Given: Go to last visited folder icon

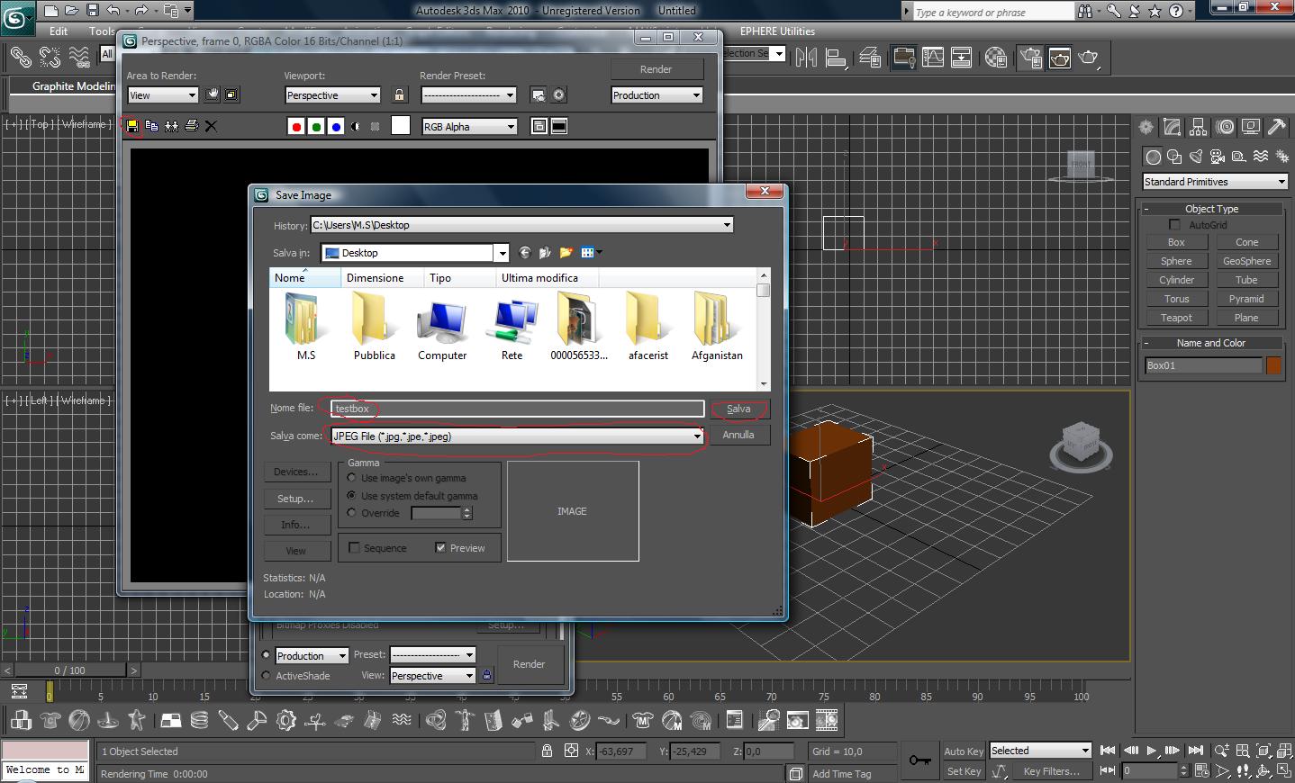Looking at the screenshot, I should pos(525,253).
